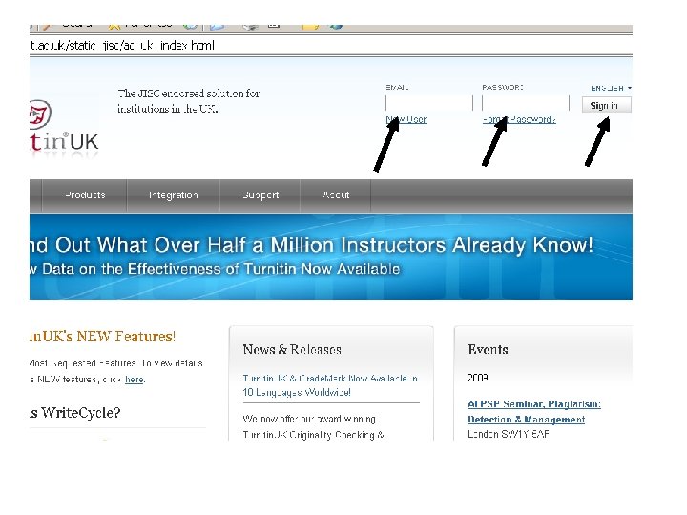Open the New User link
687x515 pixels.
coord(406,119)
